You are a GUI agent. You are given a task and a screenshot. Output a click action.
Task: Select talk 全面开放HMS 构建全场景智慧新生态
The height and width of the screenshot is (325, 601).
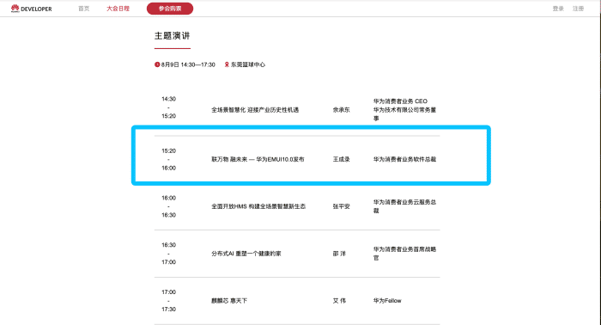258,206
